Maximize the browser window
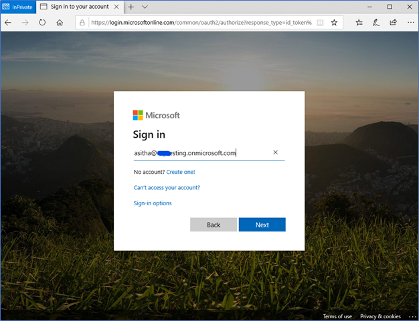 pyautogui.click(x=390, y=7)
